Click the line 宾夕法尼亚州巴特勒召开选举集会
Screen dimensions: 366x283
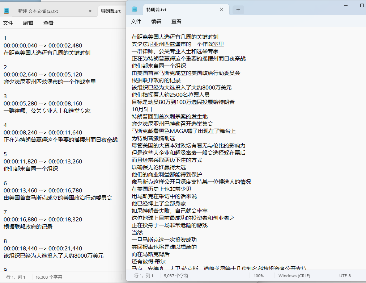(172, 124)
